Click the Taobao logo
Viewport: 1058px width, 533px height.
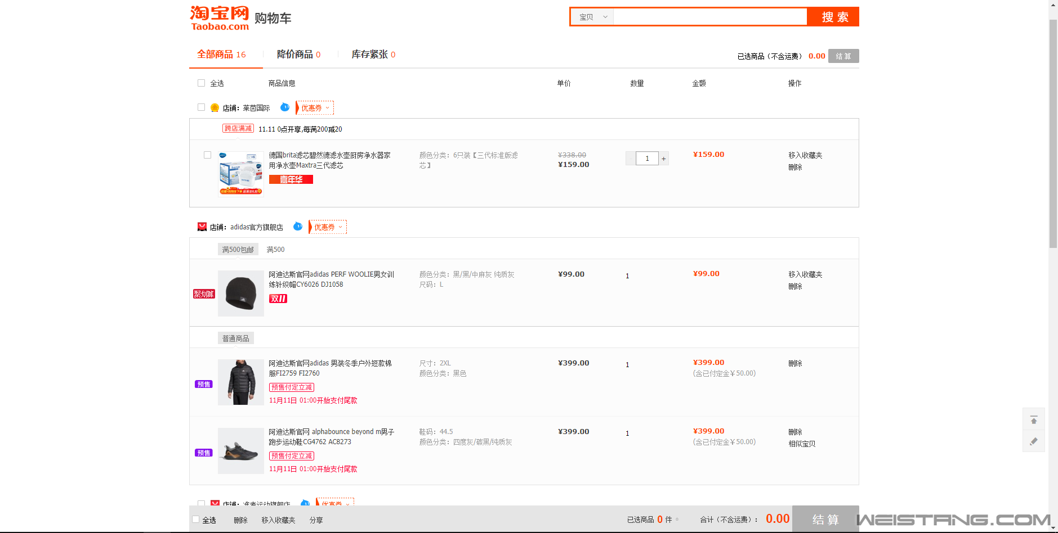click(219, 18)
